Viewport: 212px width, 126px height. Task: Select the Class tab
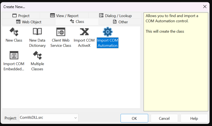[x=77, y=22]
